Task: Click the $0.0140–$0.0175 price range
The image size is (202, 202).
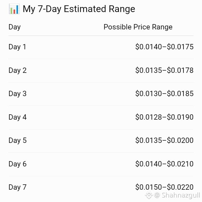Action: [x=164, y=47]
